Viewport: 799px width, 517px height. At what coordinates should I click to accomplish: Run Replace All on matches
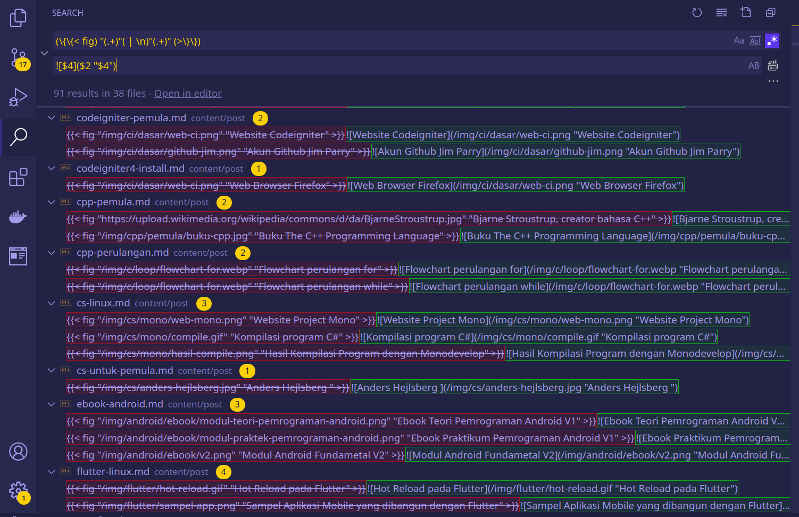pyautogui.click(x=773, y=65)
